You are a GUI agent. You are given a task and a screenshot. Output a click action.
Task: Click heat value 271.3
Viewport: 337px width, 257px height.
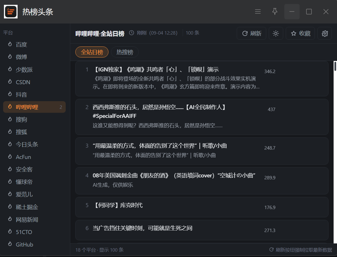pos(270,230)
